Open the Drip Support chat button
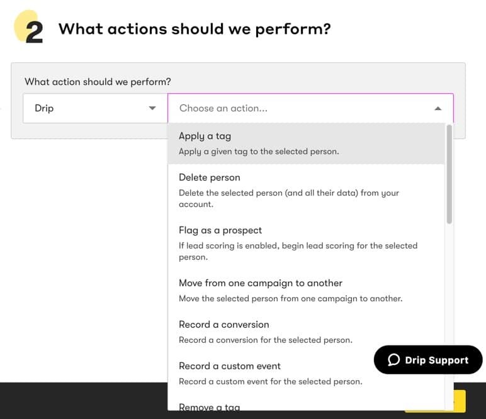486x419 pixels. pos(428,360)
